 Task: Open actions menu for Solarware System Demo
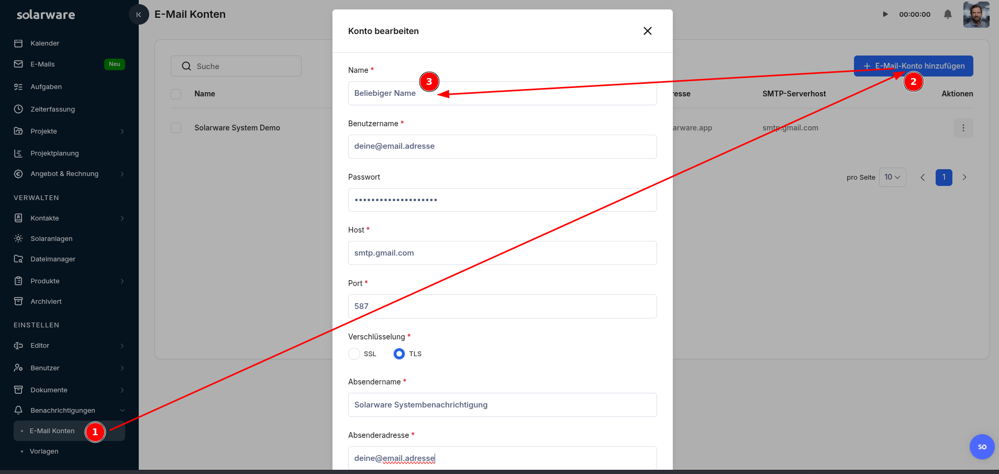tap(963, 128)
